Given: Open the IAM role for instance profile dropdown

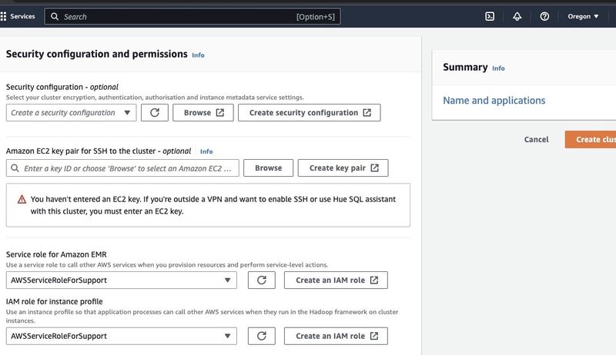Looking at the screenshot, I should point(121,336).
